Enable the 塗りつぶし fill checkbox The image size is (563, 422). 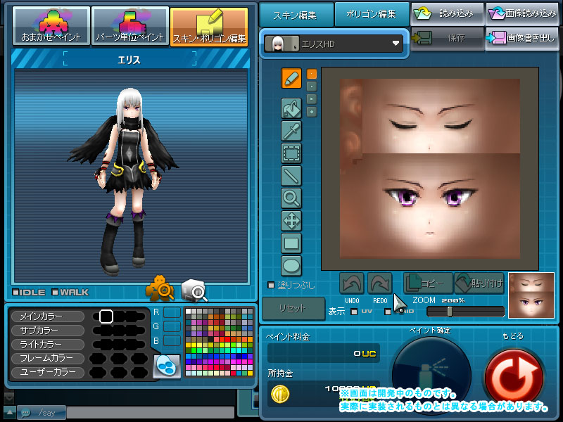click(271, 285)
